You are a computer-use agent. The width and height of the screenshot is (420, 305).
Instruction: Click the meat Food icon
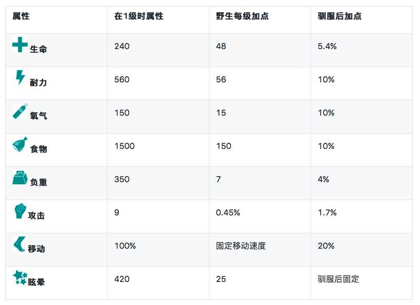point(20,144)
